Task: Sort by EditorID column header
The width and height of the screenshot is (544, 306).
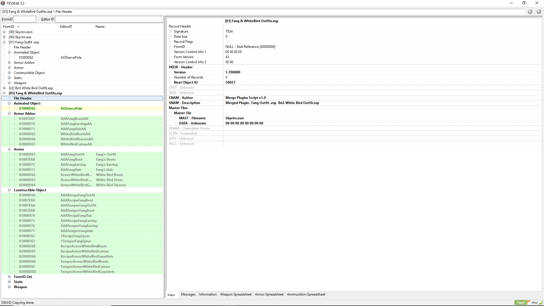Action: click(x=76, y=27)
